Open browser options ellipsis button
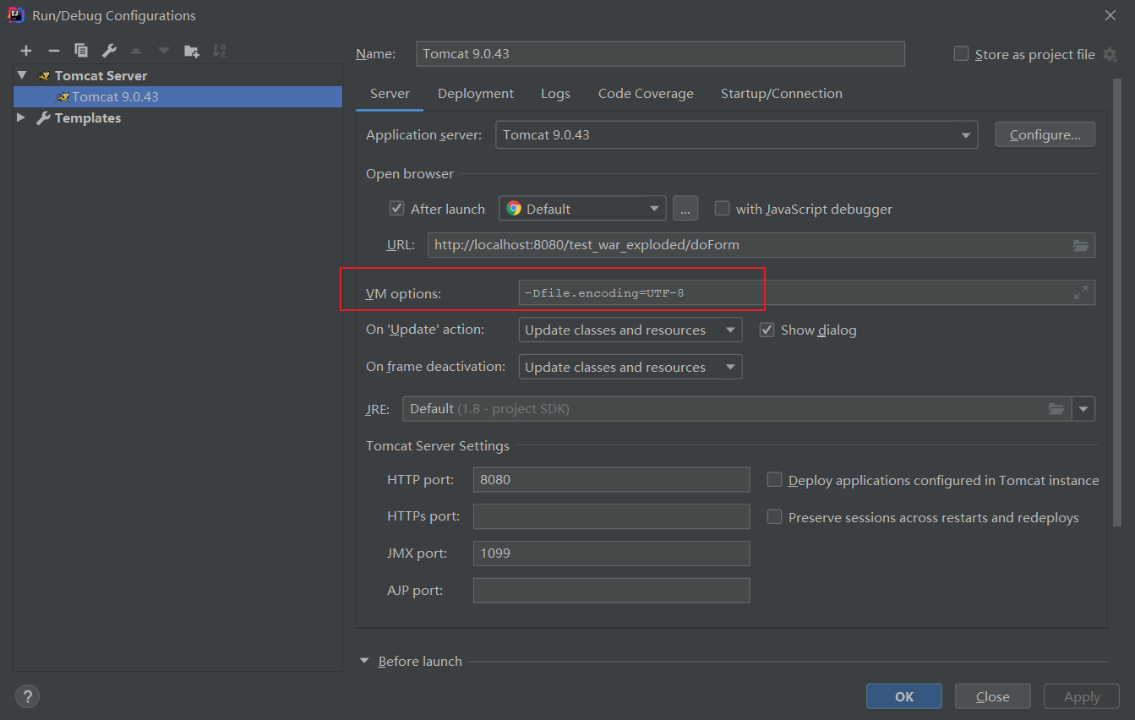Viewport: 1135px width, 720px height. click(685, 209)
